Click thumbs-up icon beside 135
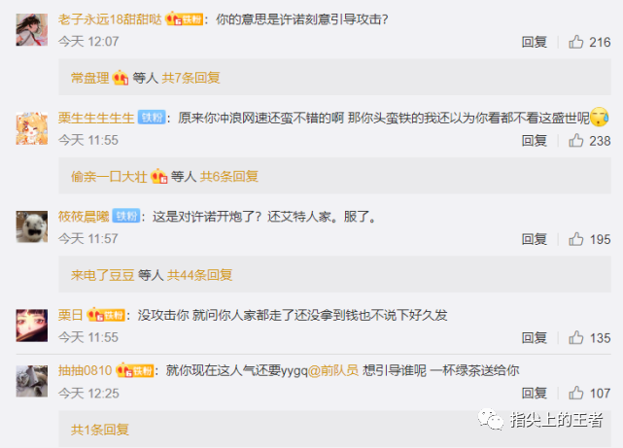 click(x=575, y=337)
